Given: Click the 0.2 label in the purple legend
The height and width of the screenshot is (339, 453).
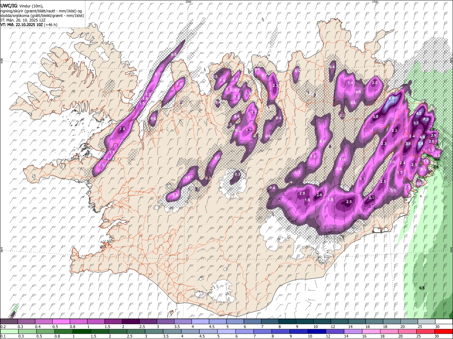Looking at the screenshot, I should pos(3,327).
